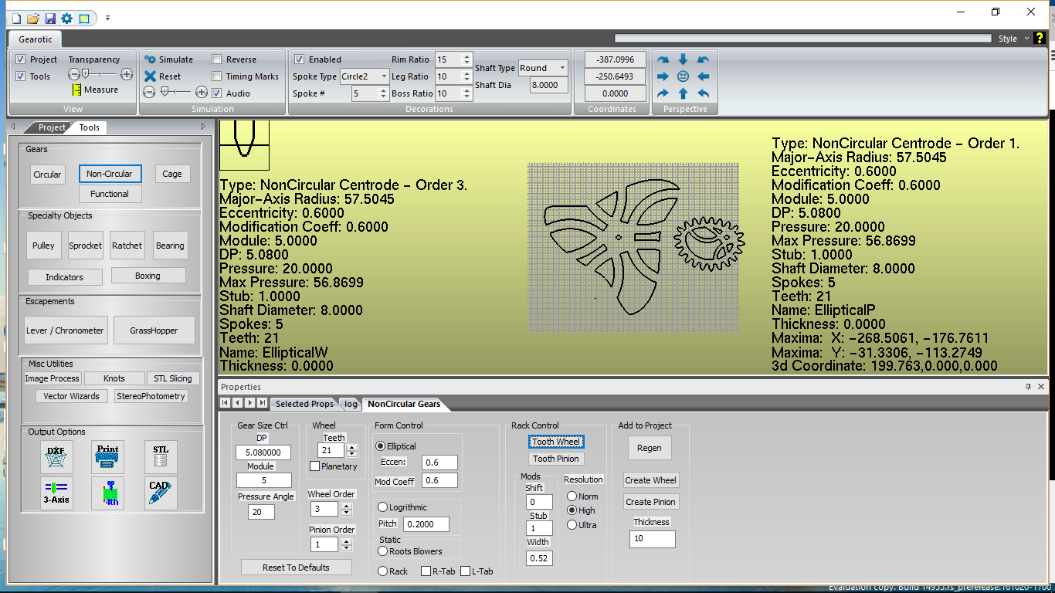Click the Transparency slider
Image resolution: width=1055 pixels, height=593 pixels.
click(100, 74)
